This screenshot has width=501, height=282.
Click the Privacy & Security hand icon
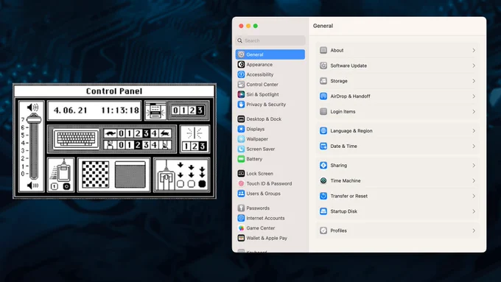click(x=241, y=105)
